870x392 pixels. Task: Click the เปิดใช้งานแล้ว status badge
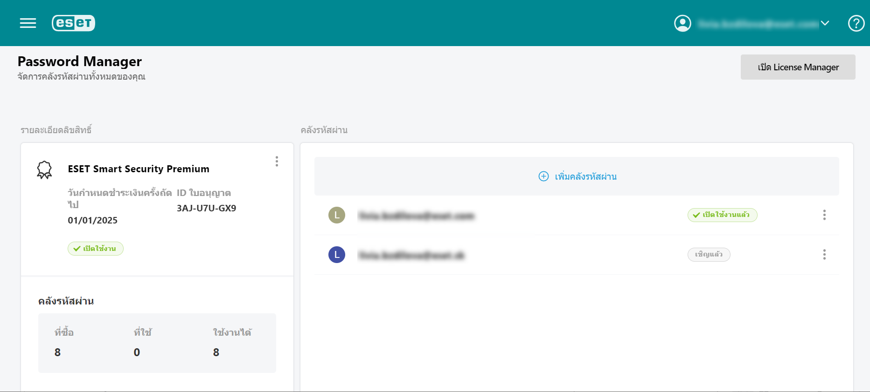coord(722,215)
